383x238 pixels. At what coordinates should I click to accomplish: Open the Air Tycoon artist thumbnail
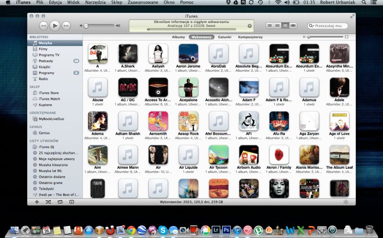[219, 155]
